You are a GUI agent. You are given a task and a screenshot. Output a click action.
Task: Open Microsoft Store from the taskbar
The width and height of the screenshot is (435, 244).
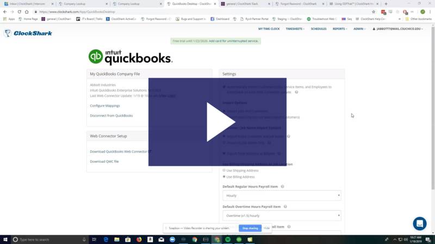pos(128,240)
